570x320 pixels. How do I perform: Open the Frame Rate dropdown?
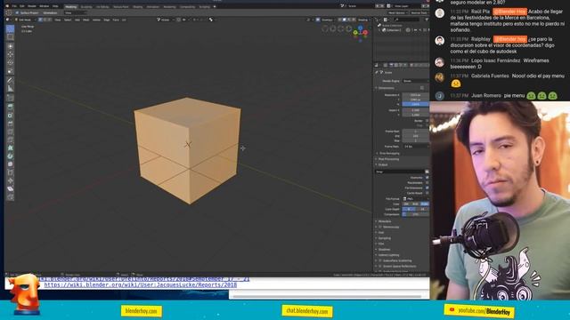pyautogui.click(x=416, y=147)
